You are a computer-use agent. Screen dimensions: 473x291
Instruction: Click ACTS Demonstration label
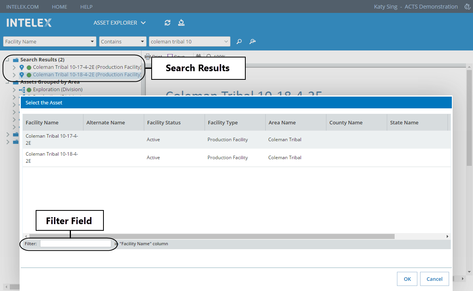[x=431, y=7]
